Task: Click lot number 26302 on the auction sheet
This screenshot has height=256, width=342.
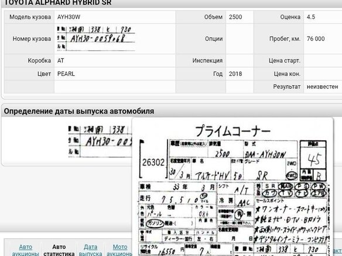Action: pos(153,162)
